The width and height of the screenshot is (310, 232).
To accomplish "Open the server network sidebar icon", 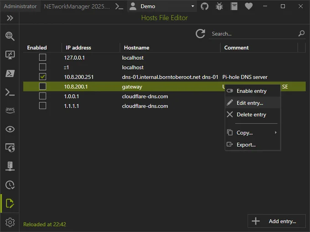I will 10,166.
